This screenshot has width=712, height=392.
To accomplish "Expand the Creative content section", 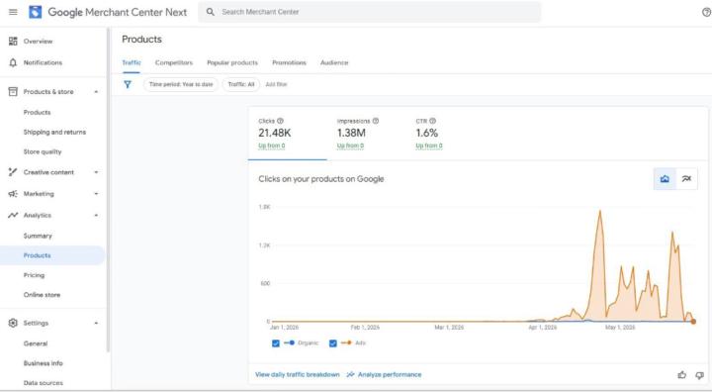I will pos(96,172).
